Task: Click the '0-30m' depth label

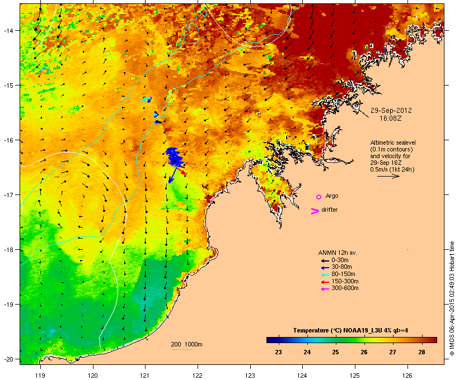Action: pyautogui.click(x=340, y=260)
